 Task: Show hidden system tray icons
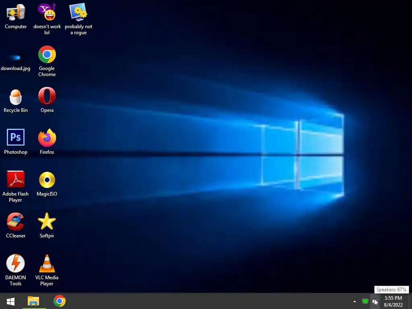pyautogui.click(x=354, y=301)
